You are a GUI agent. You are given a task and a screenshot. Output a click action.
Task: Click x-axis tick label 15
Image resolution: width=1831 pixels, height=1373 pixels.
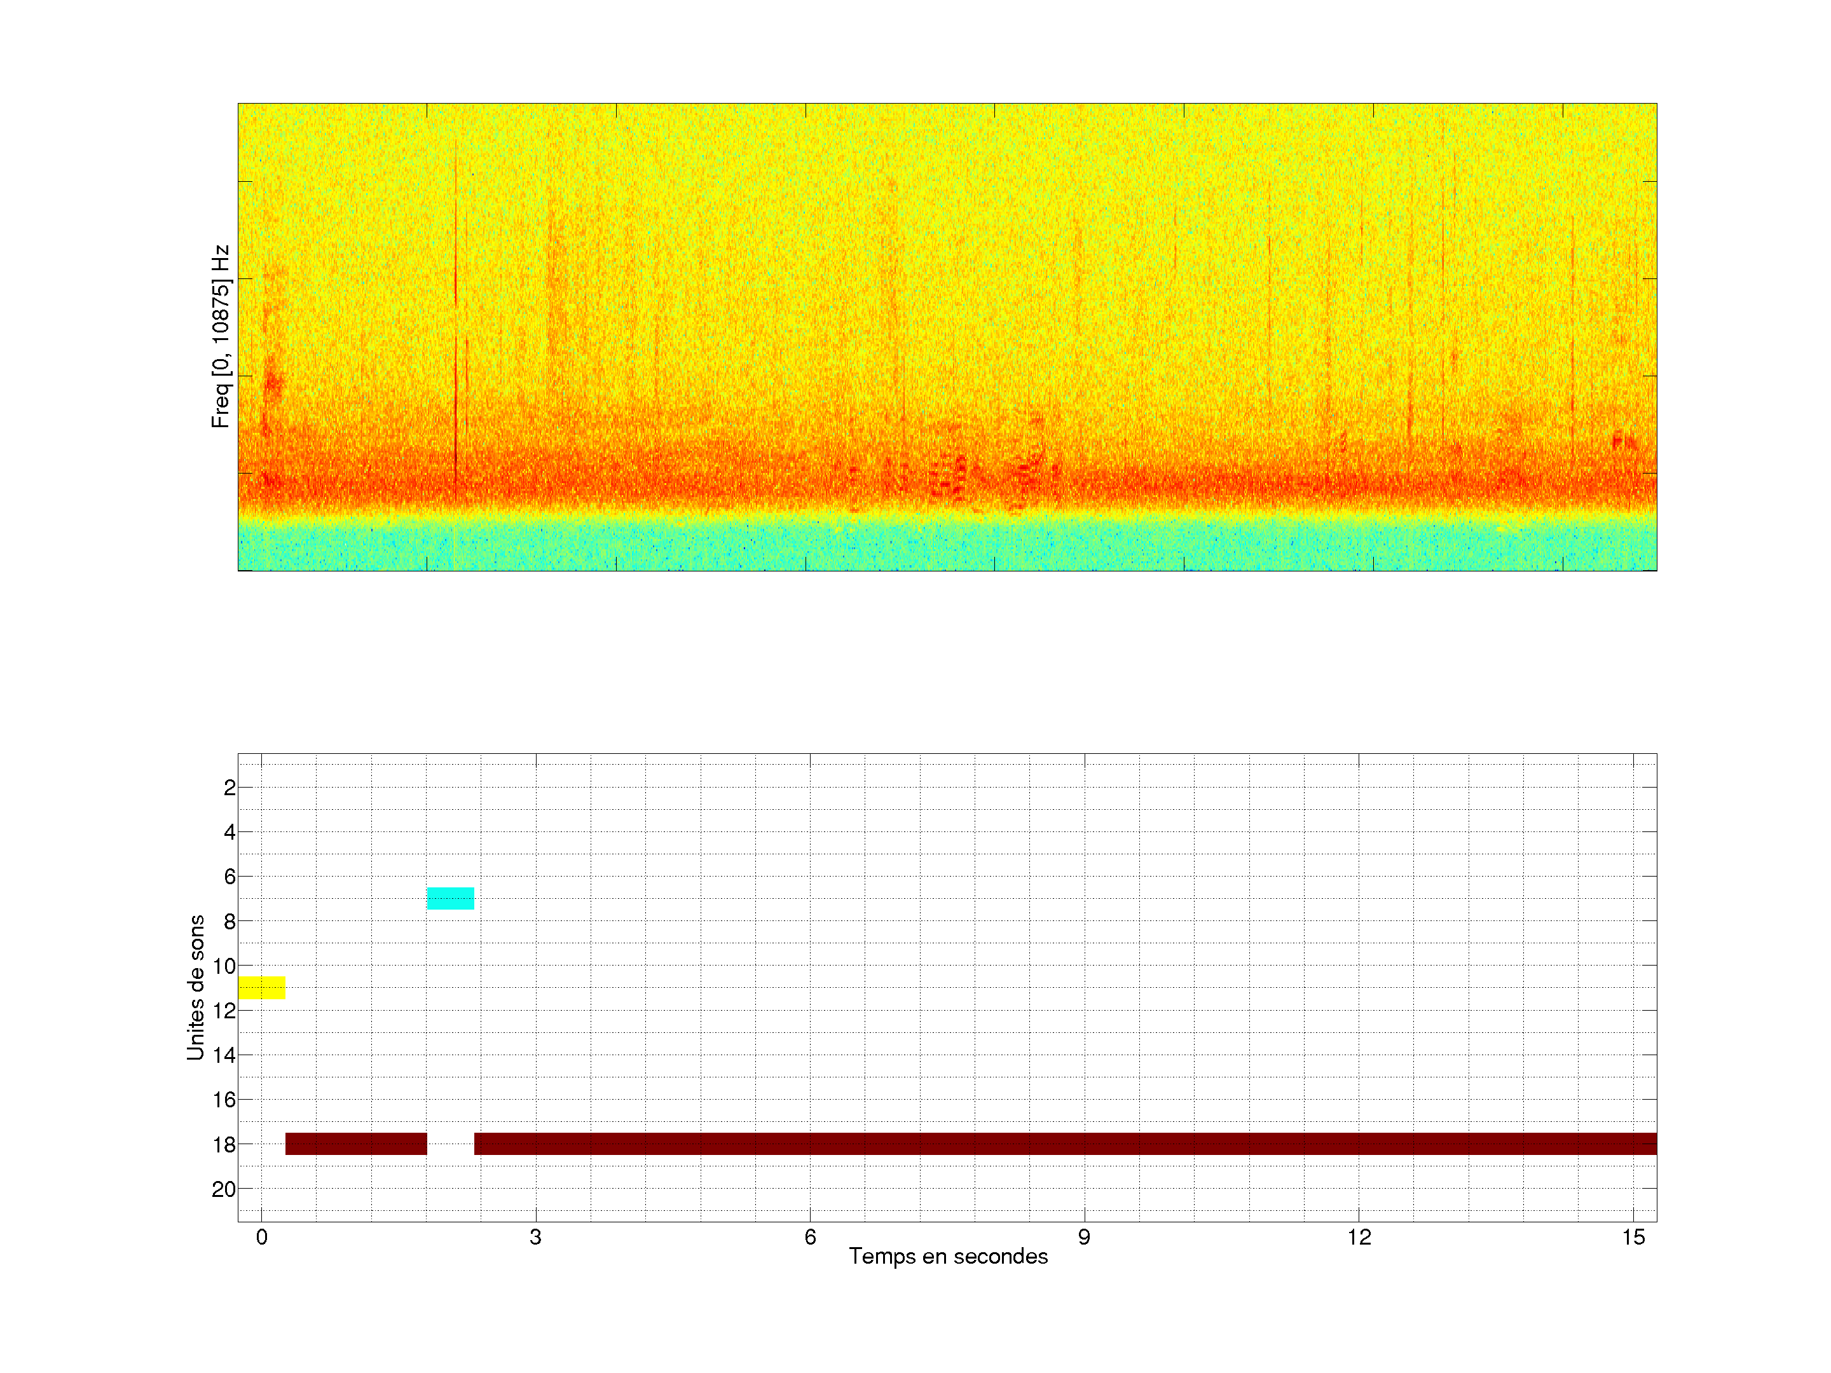pos(1633,1237)
